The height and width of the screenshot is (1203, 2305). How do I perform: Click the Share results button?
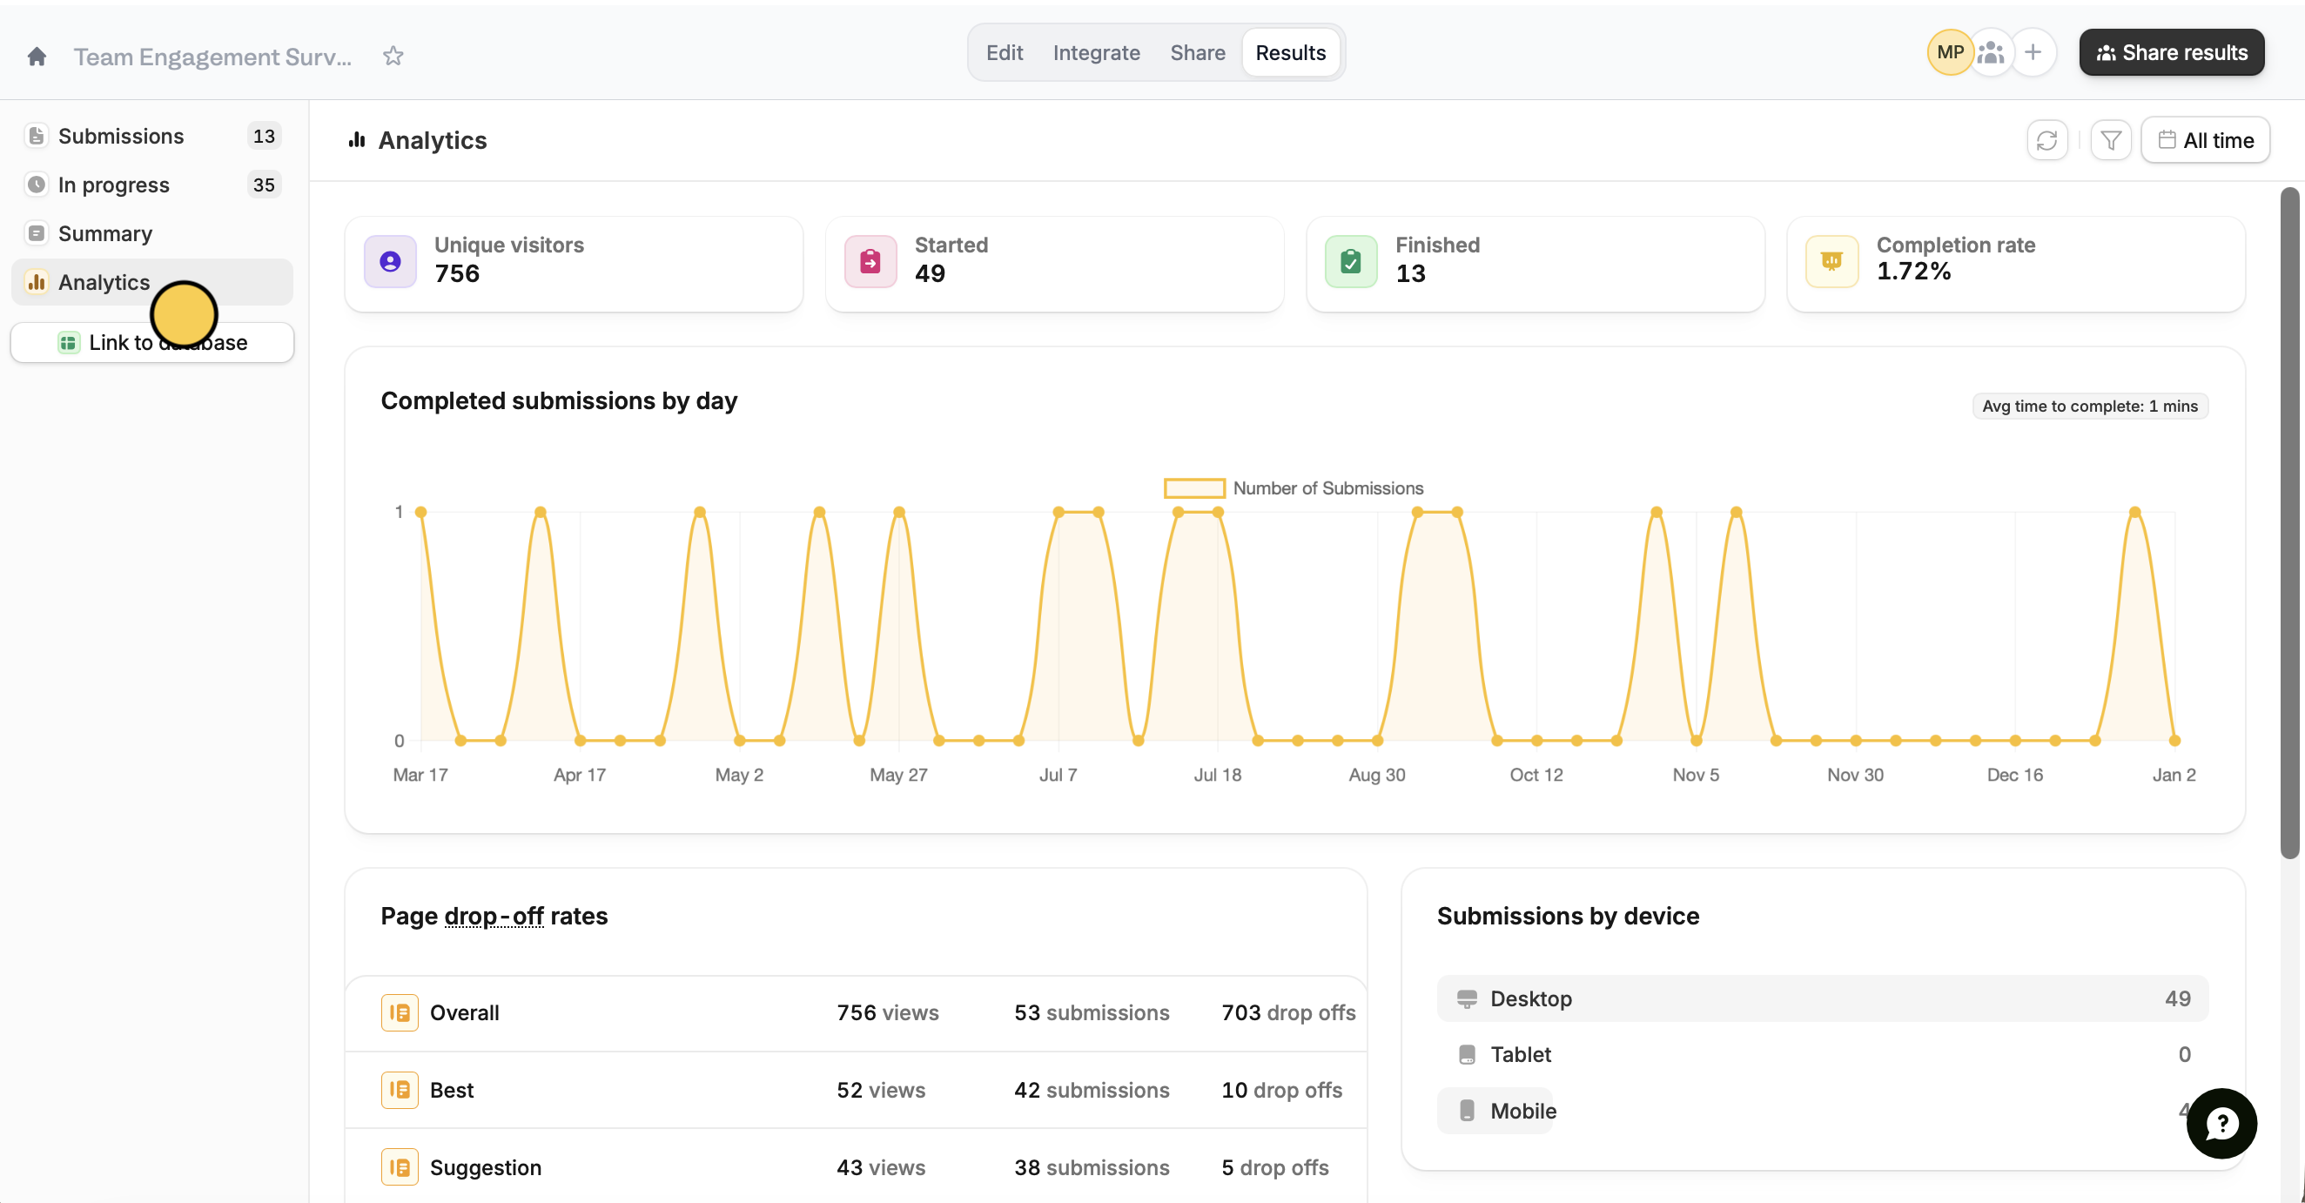pyautogui.click(x=2172, y=53)
